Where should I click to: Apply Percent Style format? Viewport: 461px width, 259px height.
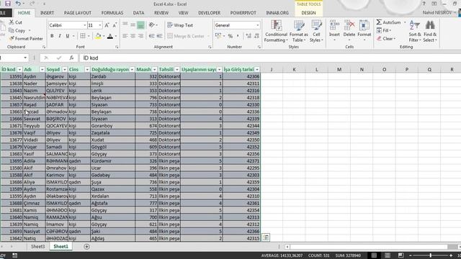[x=230, y=36]
